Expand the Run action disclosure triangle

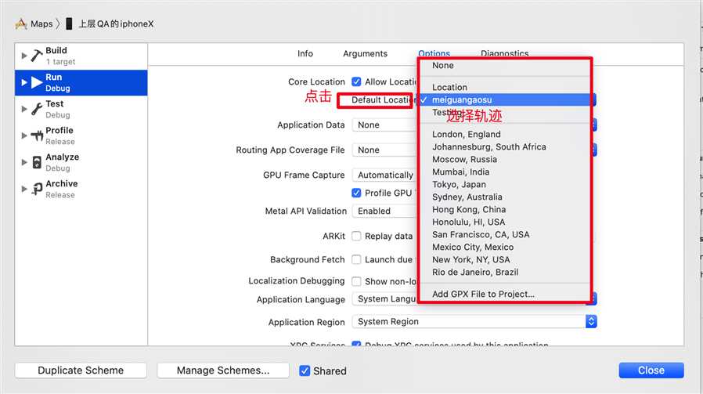point(24,82)
